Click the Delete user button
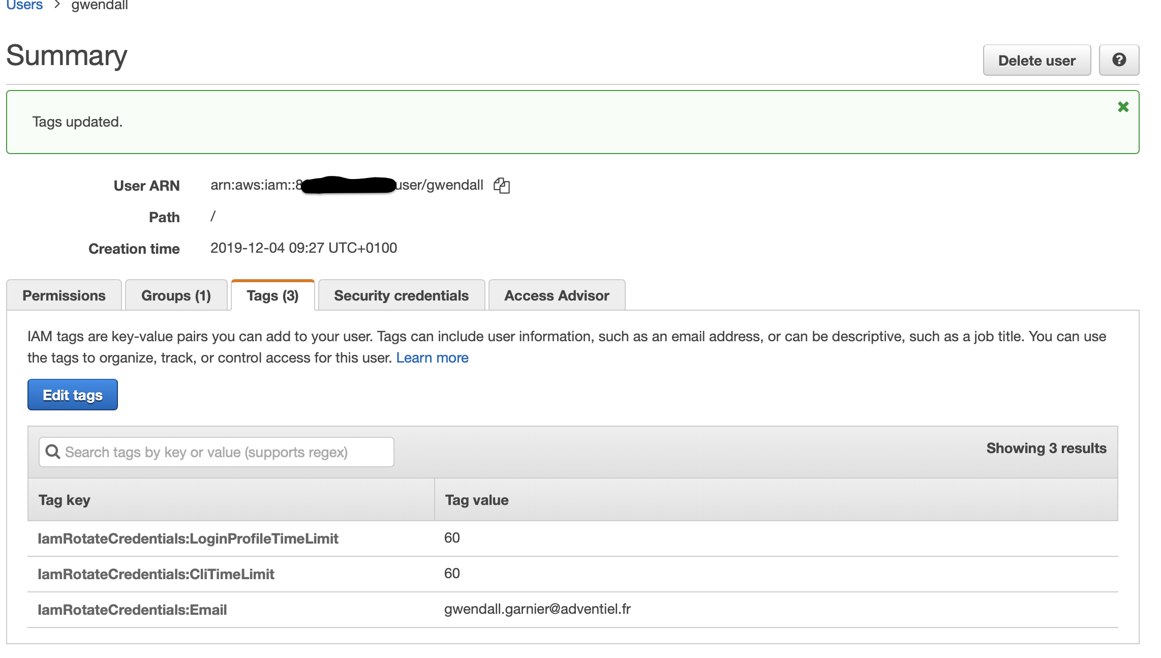 (x=1036, y=61)
